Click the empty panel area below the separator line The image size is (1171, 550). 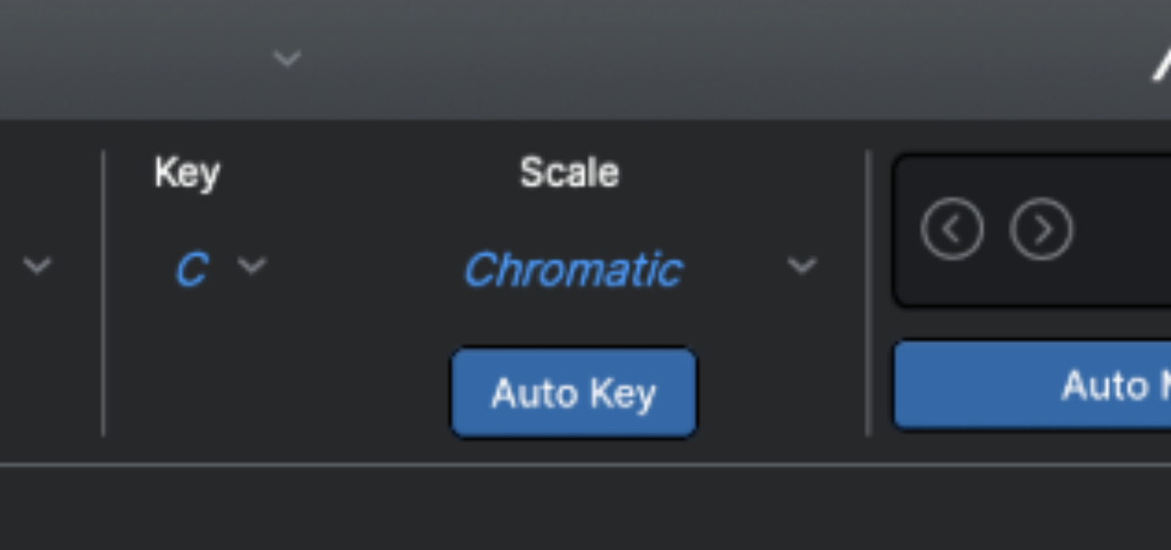tap(557, 509)
